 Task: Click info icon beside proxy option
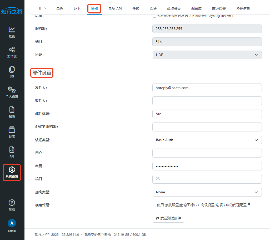(x=249, y=204)
